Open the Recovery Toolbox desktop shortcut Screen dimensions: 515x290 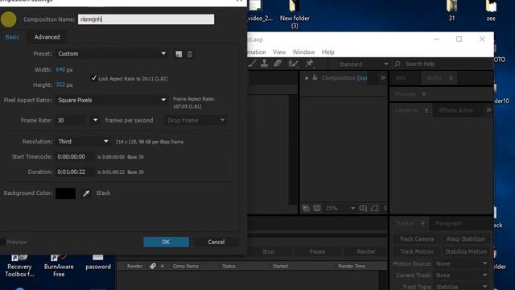click(x=19, y=266)
